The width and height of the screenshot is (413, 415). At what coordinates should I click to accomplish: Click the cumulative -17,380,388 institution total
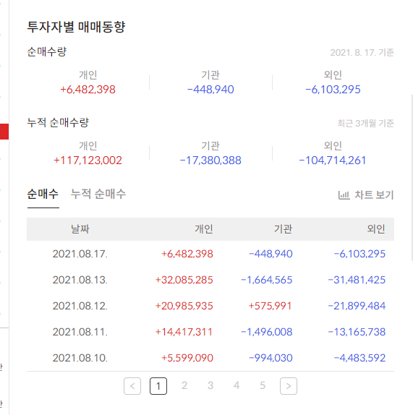point(210,161)
